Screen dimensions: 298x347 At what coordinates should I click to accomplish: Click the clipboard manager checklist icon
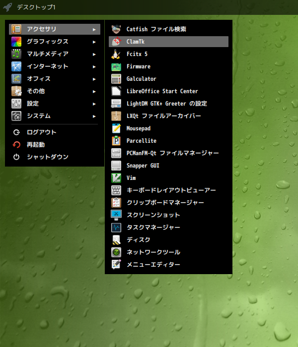point(116,203)
